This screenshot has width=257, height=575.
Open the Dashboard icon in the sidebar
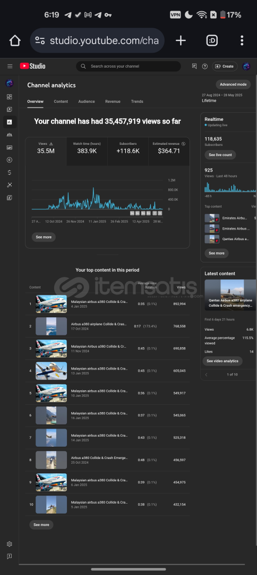tap(10, 97)
